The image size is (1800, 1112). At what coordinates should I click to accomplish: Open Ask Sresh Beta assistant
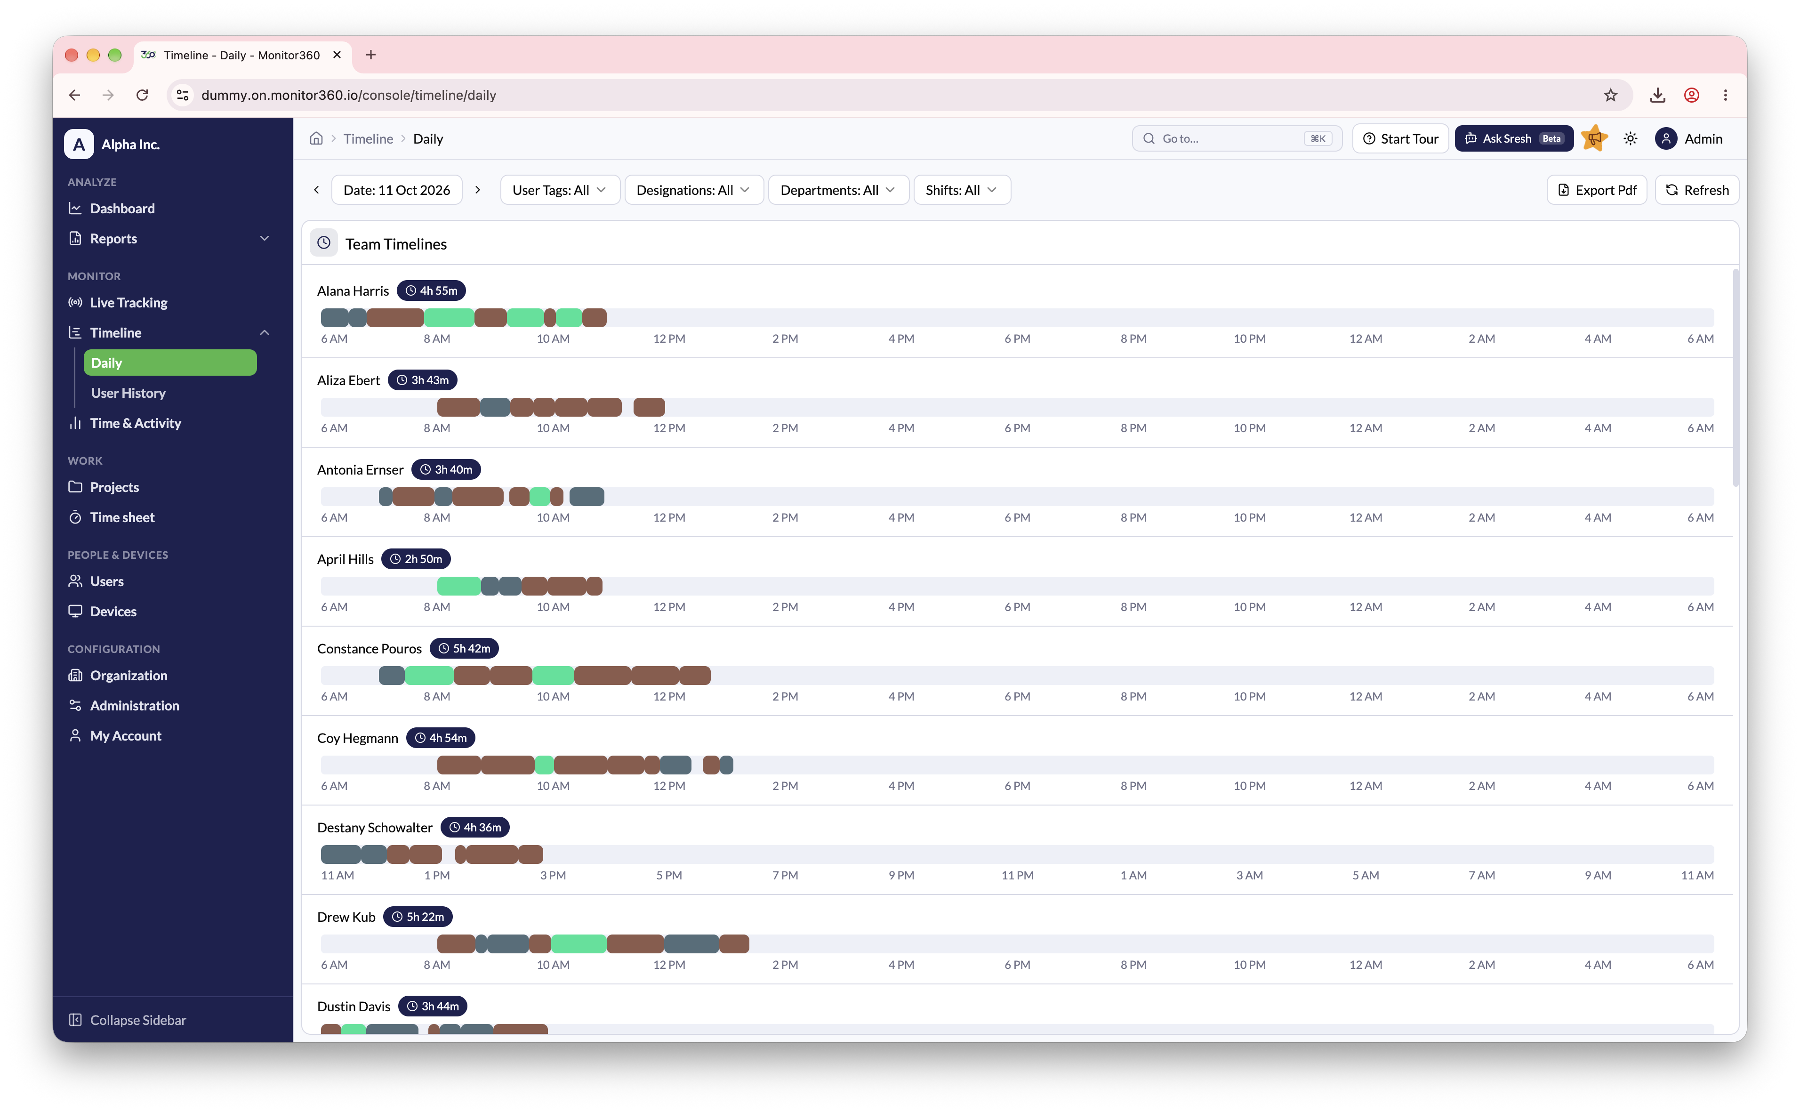[x=1513, y=138]
